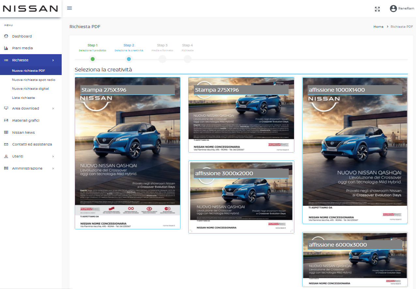Expand the Amministrazione chevron
This screenshot has width=416, height=289.
point(53,168)
